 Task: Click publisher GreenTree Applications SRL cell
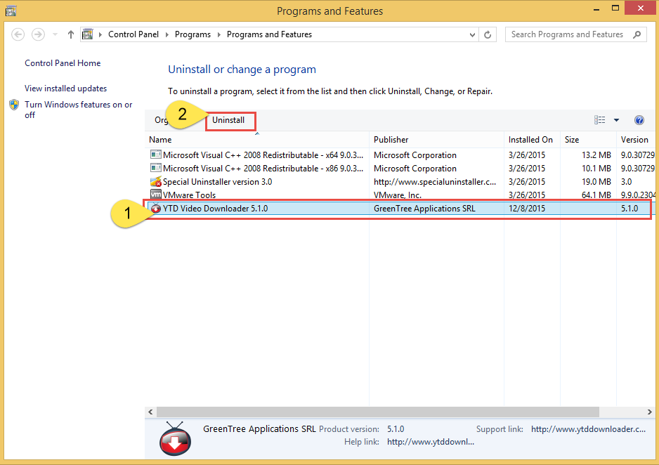(x=424, y=209)
